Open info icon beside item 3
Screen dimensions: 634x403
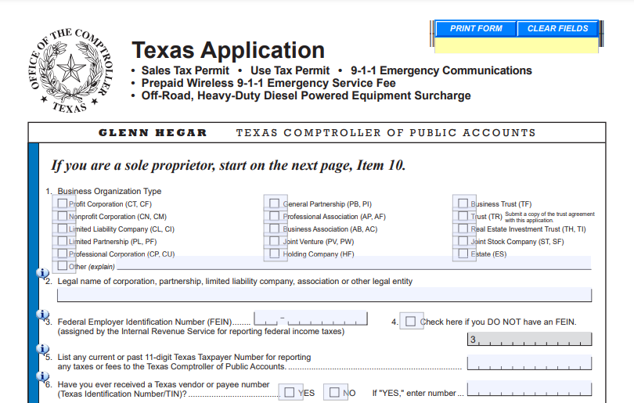click(42, 315)
